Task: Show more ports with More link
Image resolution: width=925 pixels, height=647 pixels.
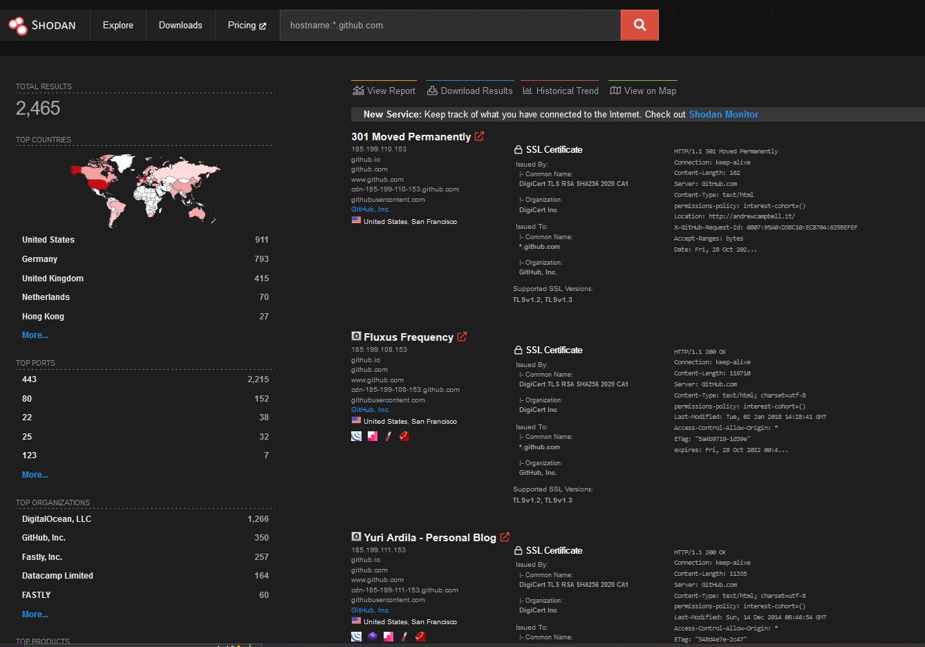Action: point(35,475)
